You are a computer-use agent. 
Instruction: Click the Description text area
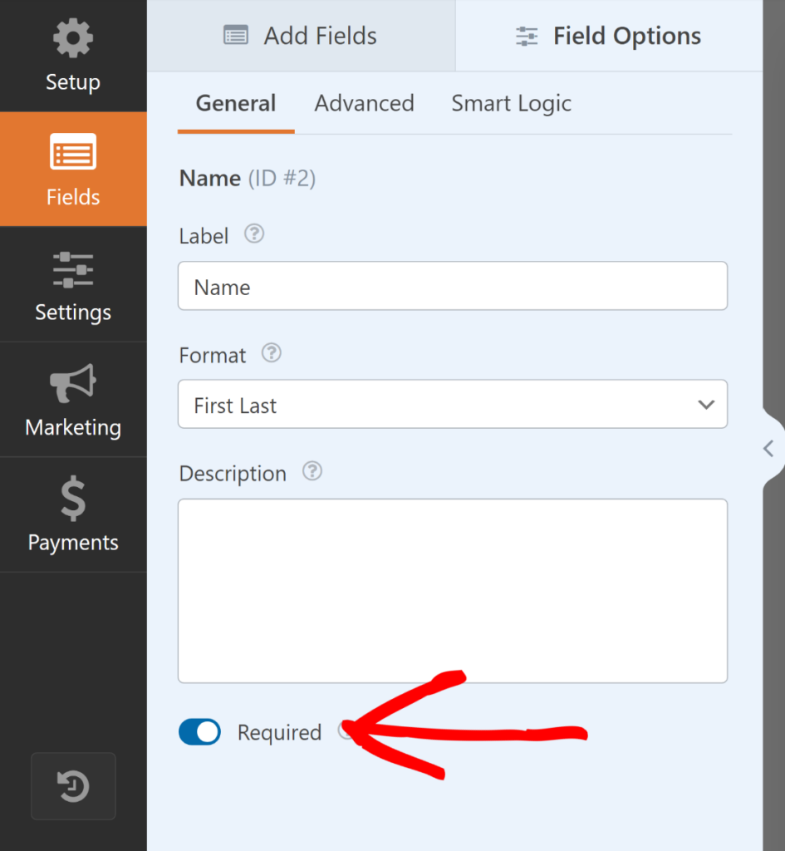(453, 590)
